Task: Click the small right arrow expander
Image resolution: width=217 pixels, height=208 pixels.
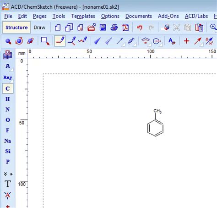Action: [11, 174]
